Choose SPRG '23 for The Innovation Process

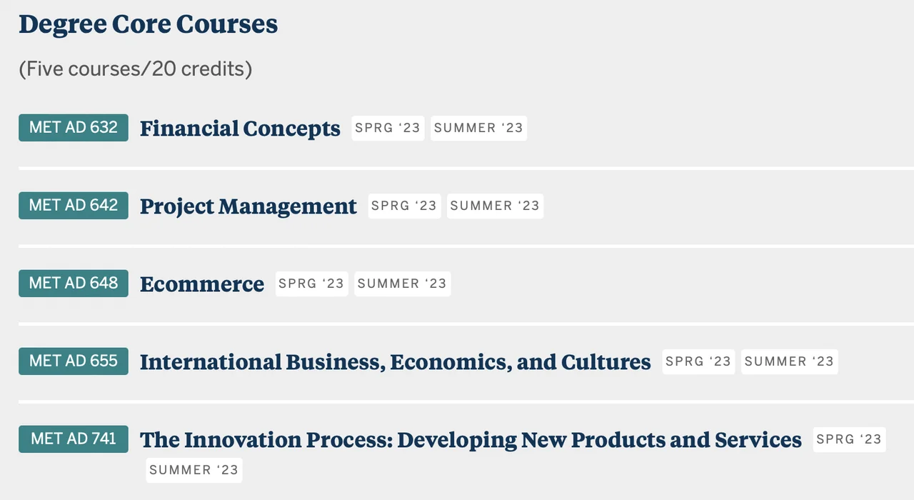849,440
